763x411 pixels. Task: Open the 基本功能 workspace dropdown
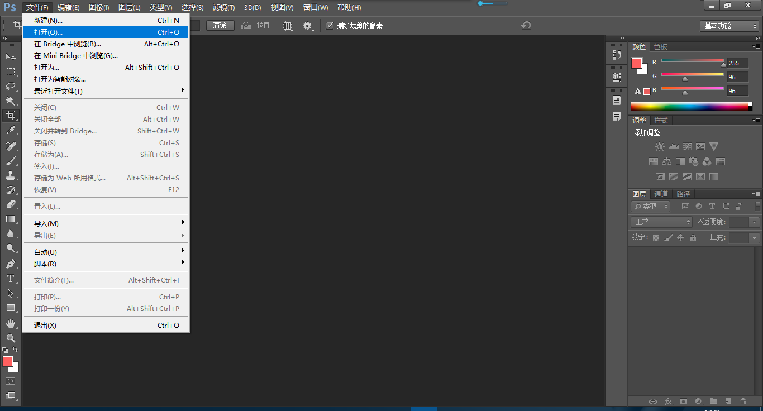pyautogui.click(x=729, y=26)
